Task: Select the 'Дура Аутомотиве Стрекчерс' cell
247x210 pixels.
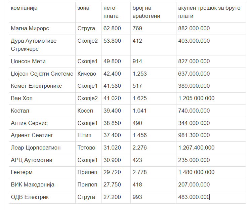Action: click(34, 45)
